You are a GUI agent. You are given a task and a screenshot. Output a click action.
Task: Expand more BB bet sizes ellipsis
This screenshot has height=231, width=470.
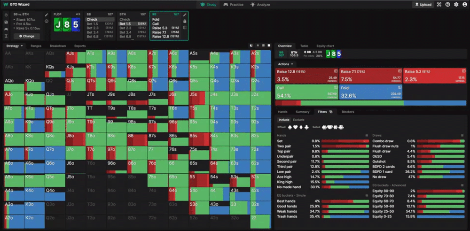100,39
